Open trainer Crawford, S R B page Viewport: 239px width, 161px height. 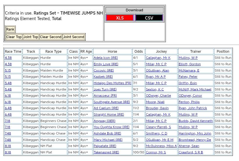(191, 152)
